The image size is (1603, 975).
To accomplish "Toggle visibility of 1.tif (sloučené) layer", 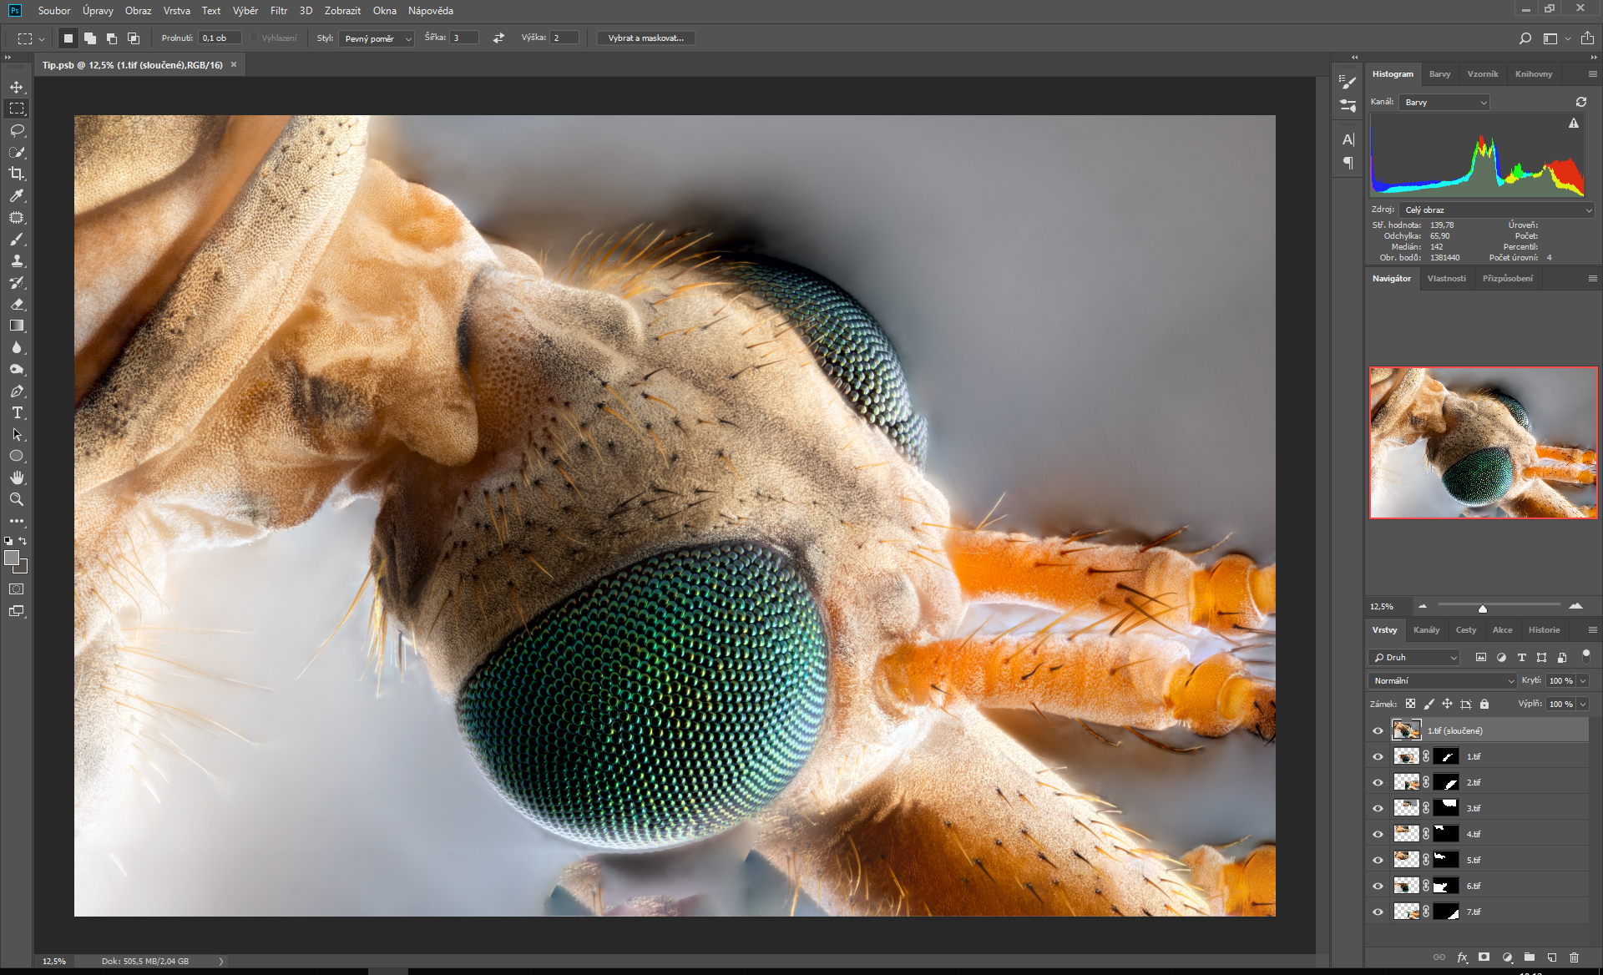I will (1378, 730).
